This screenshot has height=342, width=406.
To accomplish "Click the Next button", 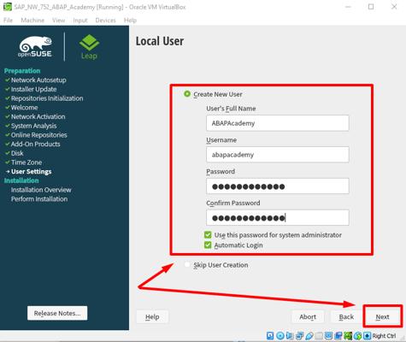I will coord(382,316).
